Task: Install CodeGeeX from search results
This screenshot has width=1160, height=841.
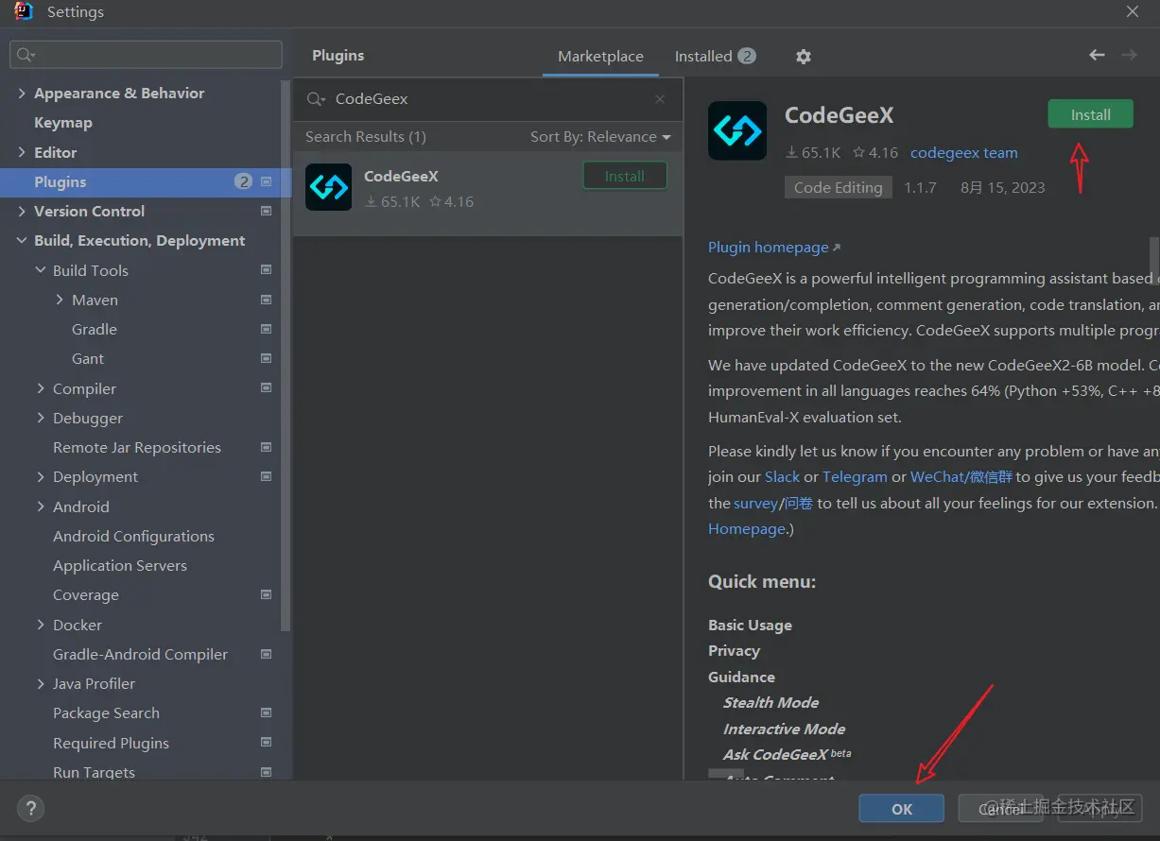Action: click(x=625, y=176)
